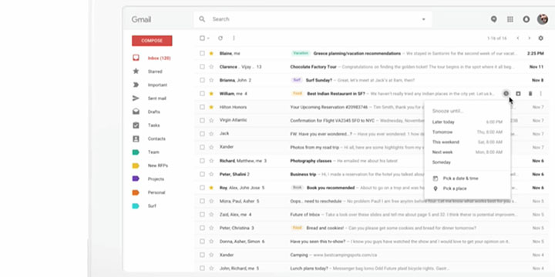The width and height of the screenshot is (555, 277).
Task: Open Oops... need to reschedule email
Action: [x=316, y=201]
